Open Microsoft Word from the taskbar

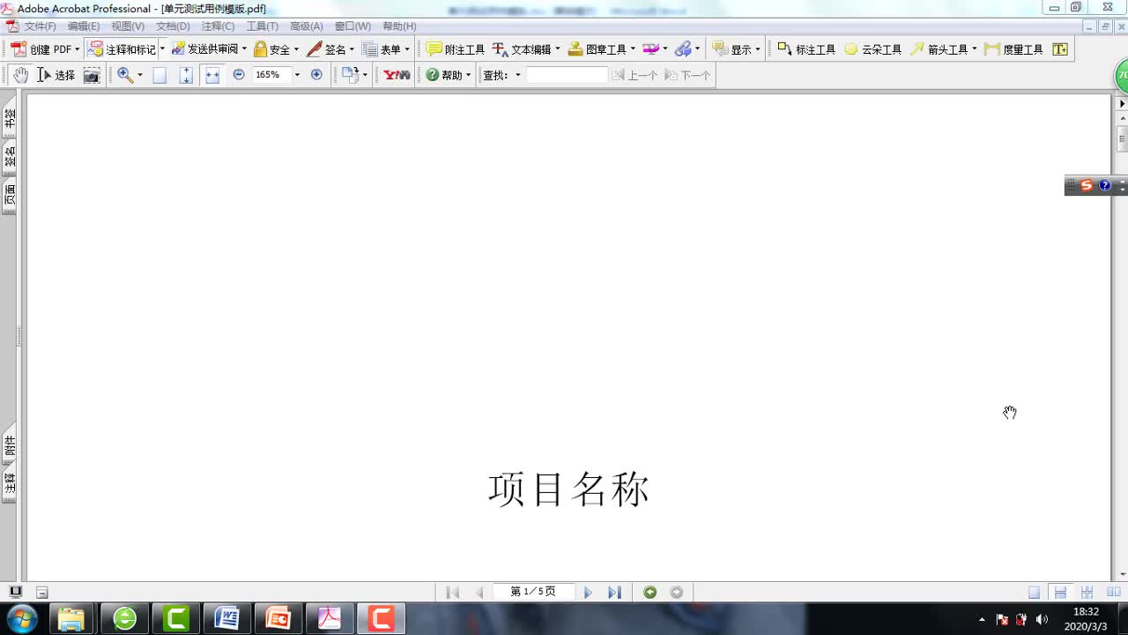click(x=227, y=618)
